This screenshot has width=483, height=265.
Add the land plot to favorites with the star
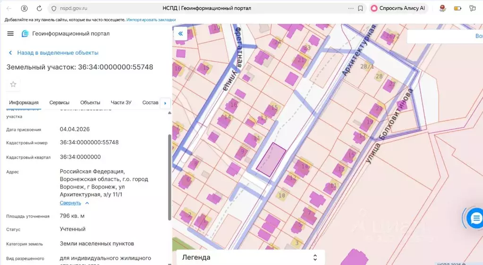coord(13,84)
